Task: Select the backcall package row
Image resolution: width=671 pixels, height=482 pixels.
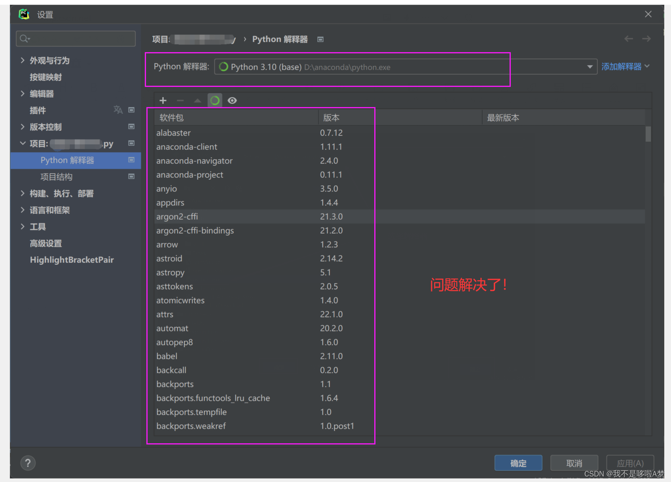Action: (x=400, y=370)
